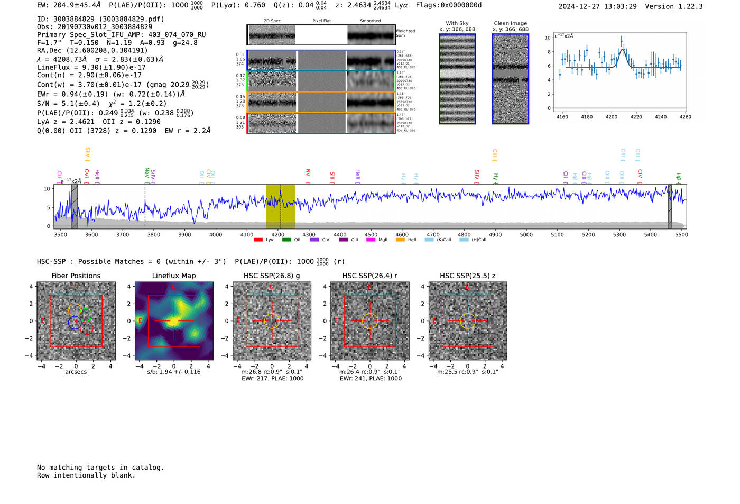Screen dimensions: 740x504
Task: Select the ID: 3003884829 text line
Action: click(x=100, y=19)
